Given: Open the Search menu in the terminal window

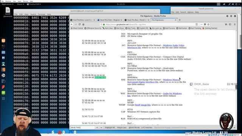Looking at the screenshot, I should click(x=33, y=14).
